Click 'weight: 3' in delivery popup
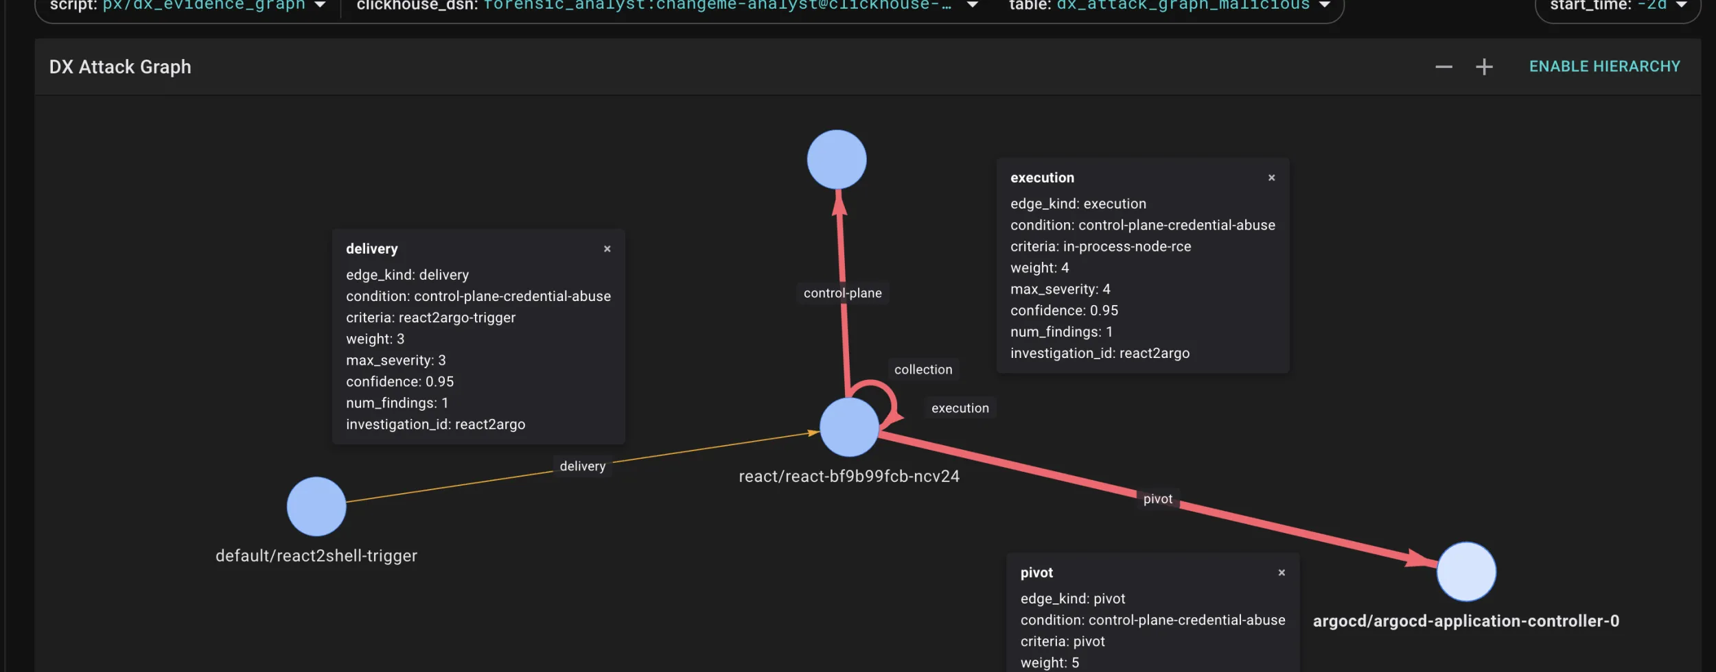Screen dimensions: 1716x672 coord(375,339)
